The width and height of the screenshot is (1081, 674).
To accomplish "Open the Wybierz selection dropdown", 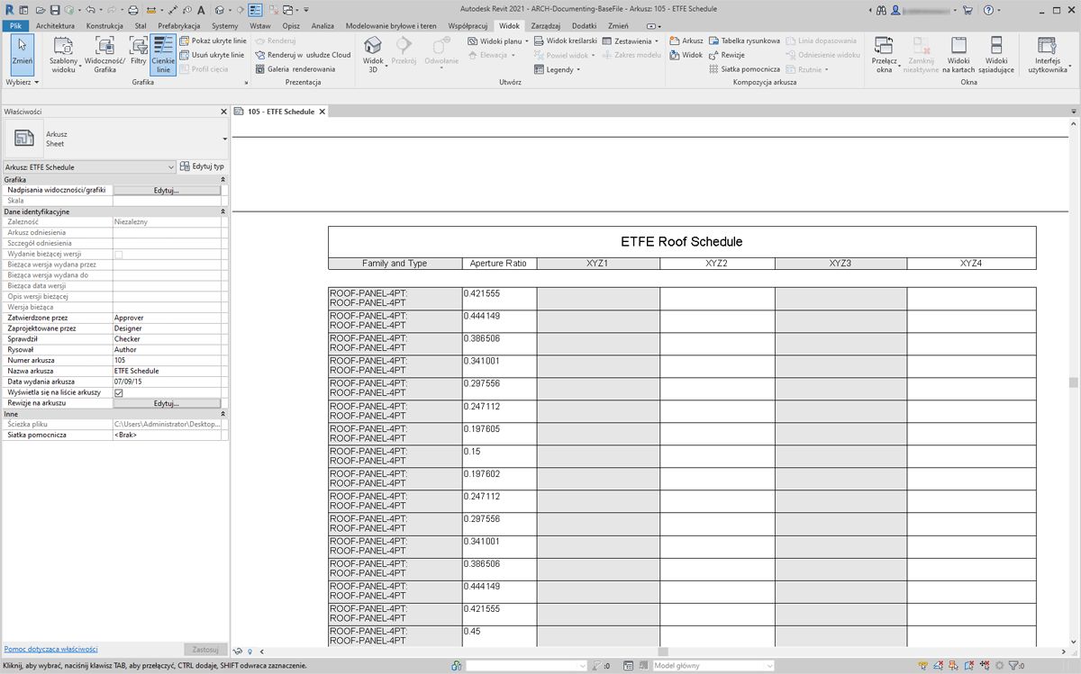I will tap(22, 82).
